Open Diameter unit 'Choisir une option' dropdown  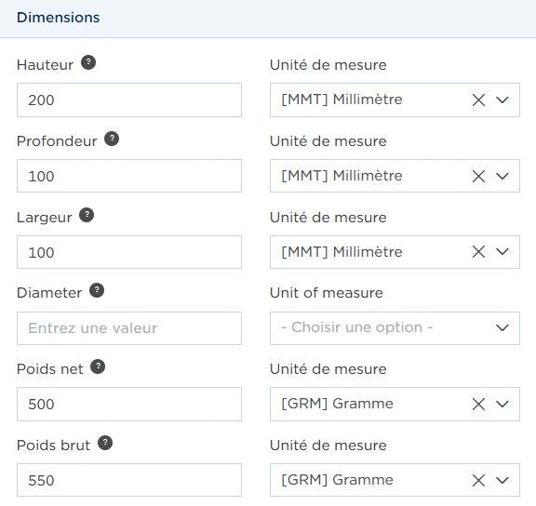click(395, 328)
